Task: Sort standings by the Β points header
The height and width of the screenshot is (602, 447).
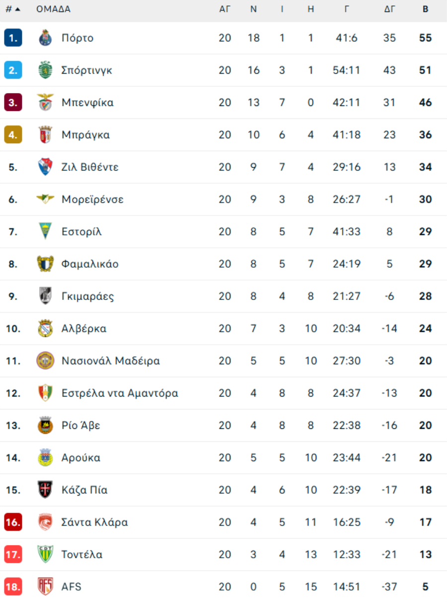Action: tap(425, 9)
